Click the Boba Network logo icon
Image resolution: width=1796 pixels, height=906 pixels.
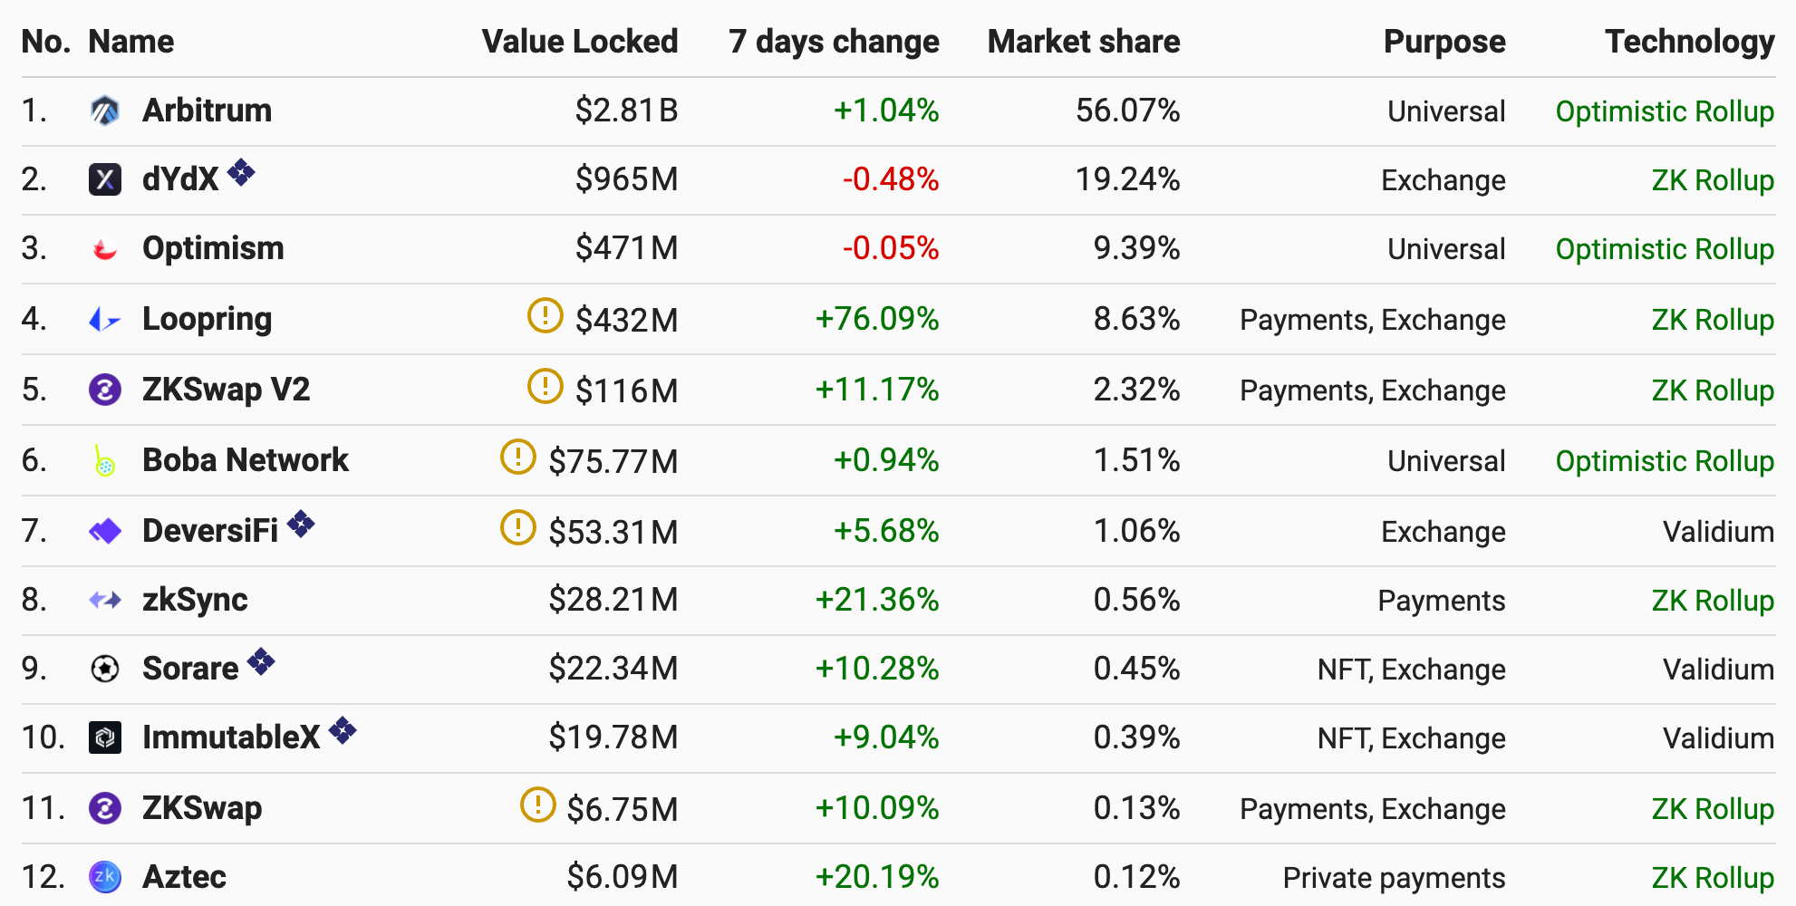105,460
